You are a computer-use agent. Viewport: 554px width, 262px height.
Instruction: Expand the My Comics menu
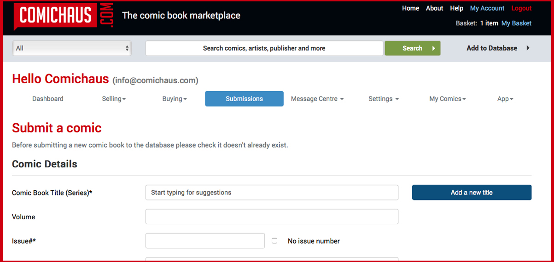(x=448, y=99)
